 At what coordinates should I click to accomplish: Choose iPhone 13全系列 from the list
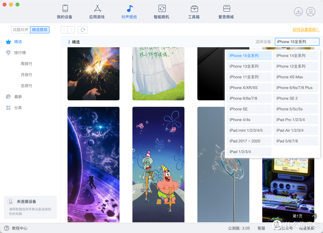pyautogui.click(x=249, y=66)
